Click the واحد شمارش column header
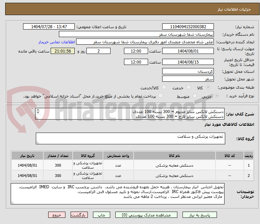 tap(118, 156)
